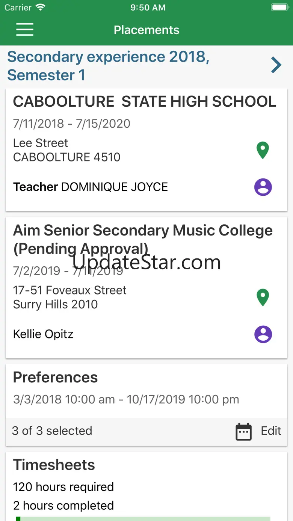Click the timesheet hours progress bar
The height and width of the screenshot is (521, 293).
pos(143,519)
